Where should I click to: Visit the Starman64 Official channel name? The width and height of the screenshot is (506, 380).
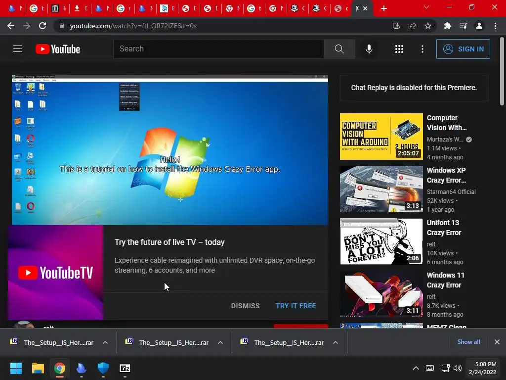(x=451, y=191)
